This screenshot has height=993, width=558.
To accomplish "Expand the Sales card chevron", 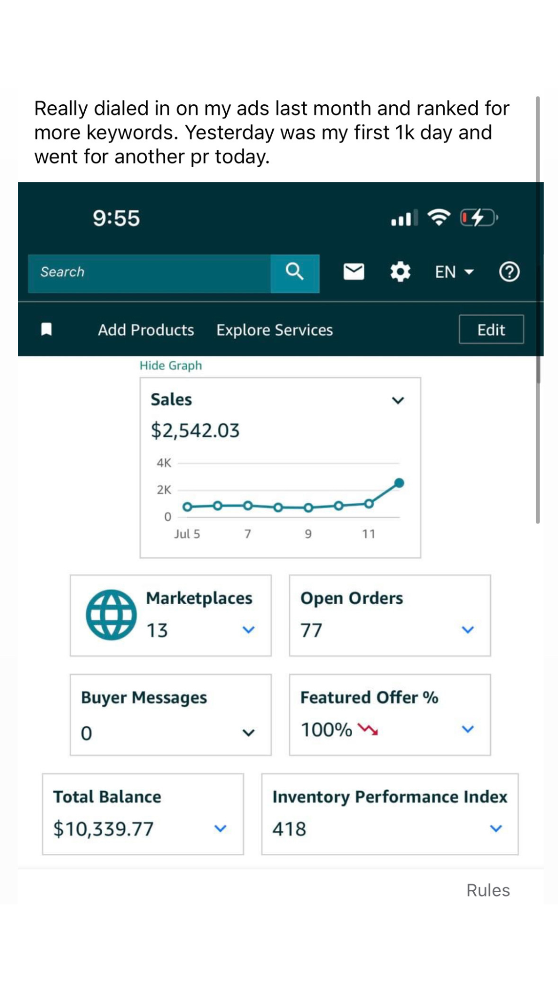I will [x=398, y=400].
